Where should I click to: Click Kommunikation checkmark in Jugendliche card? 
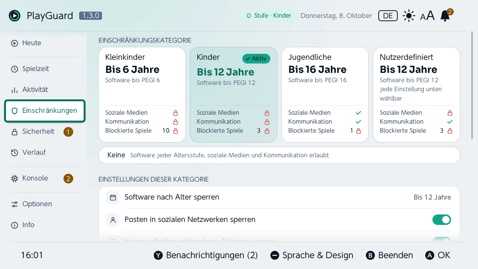[358, 122]
